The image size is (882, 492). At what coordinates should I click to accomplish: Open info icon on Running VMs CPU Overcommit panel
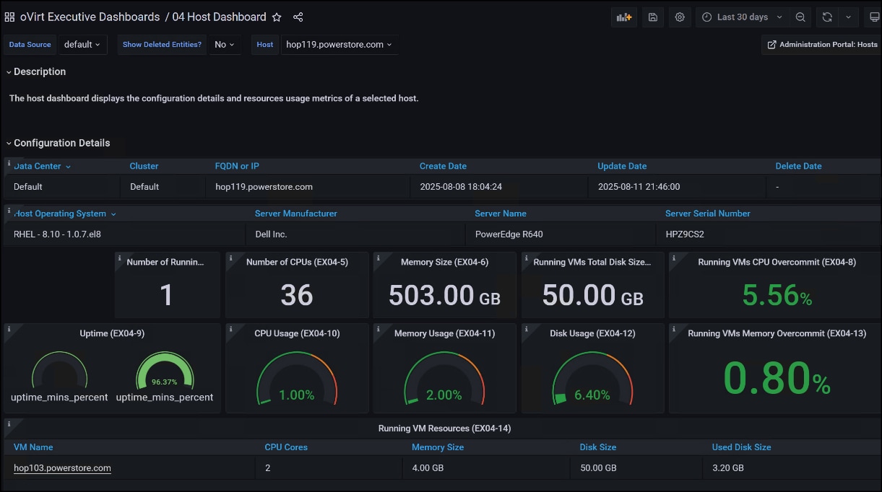[674, 257]
